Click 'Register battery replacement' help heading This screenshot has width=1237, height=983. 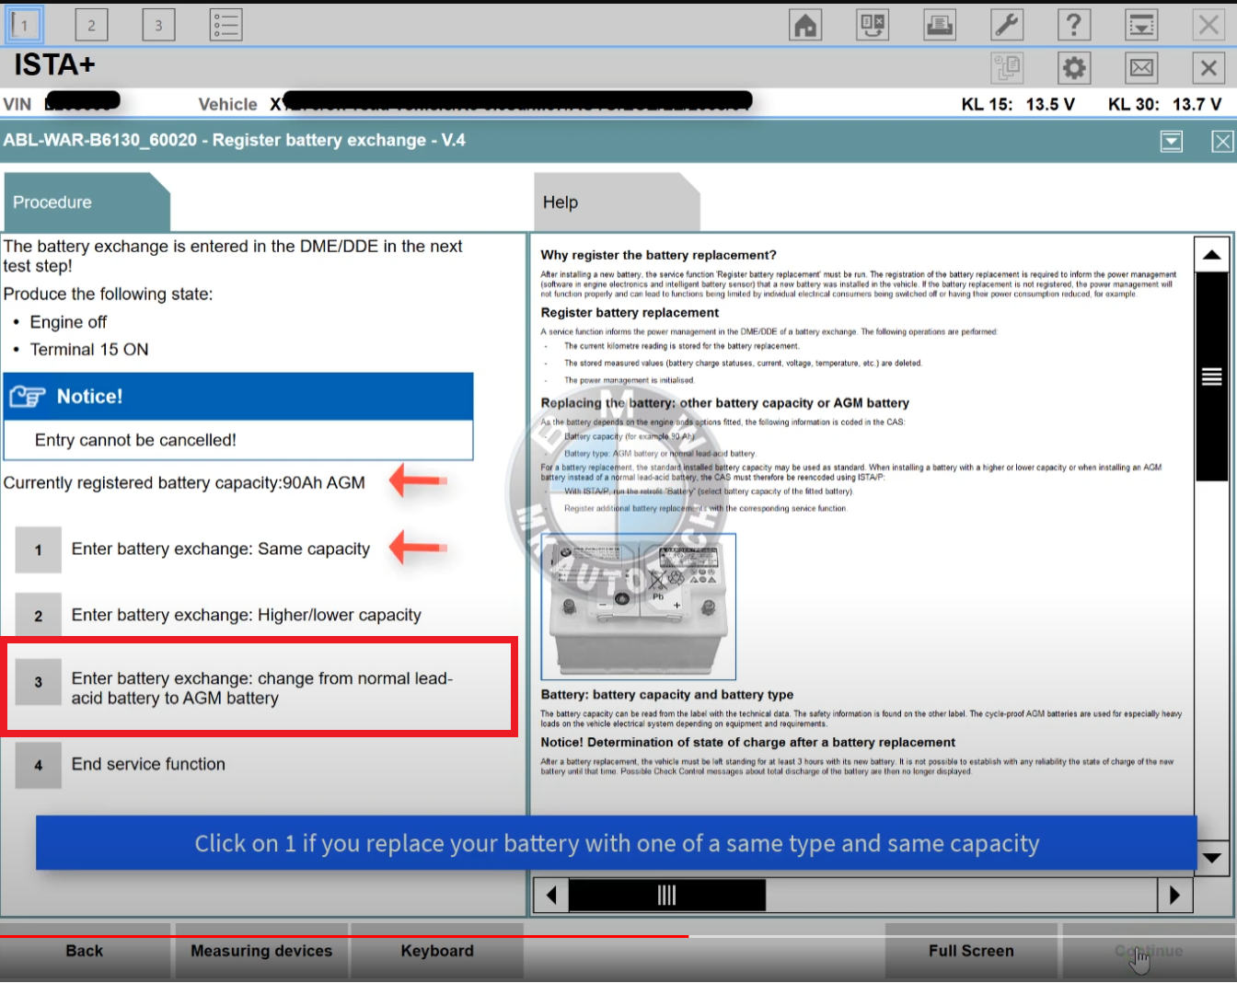(630, 313)
